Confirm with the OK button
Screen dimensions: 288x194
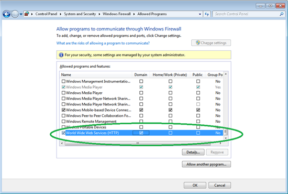[x=195, y=185]
